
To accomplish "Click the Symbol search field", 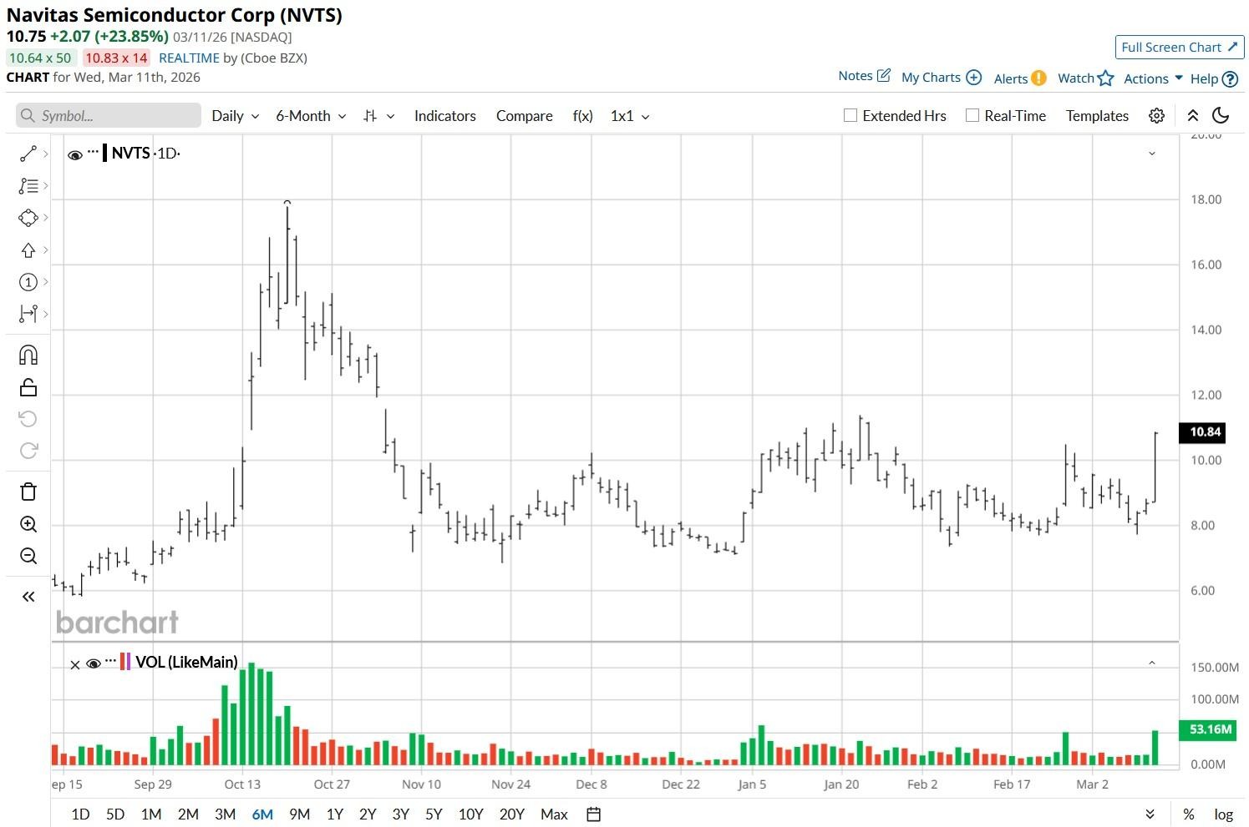I will click(109, 116).
